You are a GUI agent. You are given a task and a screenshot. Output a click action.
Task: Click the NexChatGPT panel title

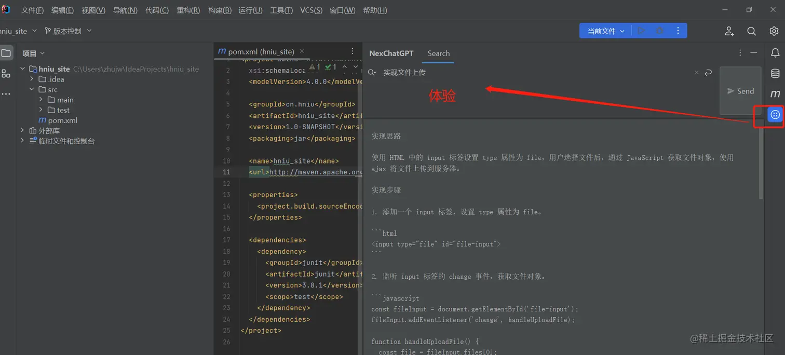(x=391, y=53)
